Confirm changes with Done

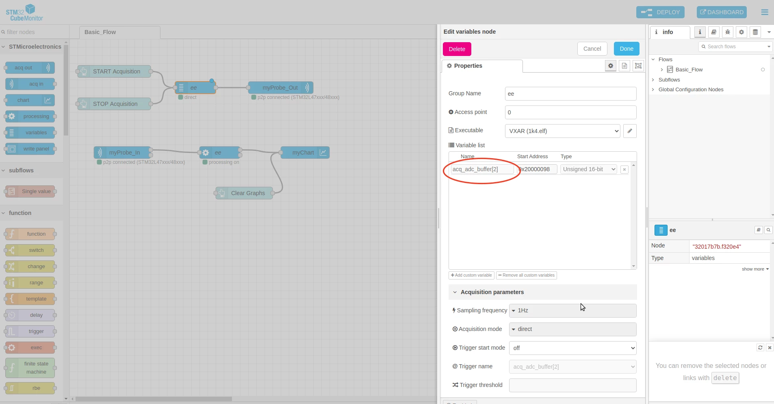pos(626,49)
